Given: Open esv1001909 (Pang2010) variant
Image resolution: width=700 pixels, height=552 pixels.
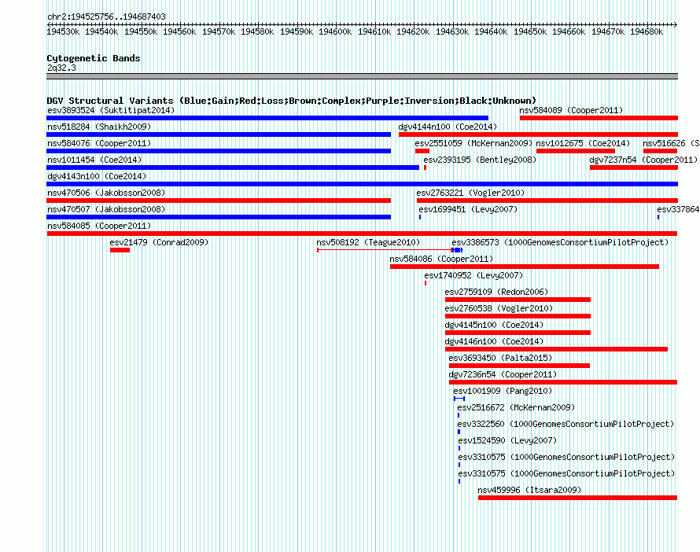Looking at the screenshot, I should coord(503,391).
